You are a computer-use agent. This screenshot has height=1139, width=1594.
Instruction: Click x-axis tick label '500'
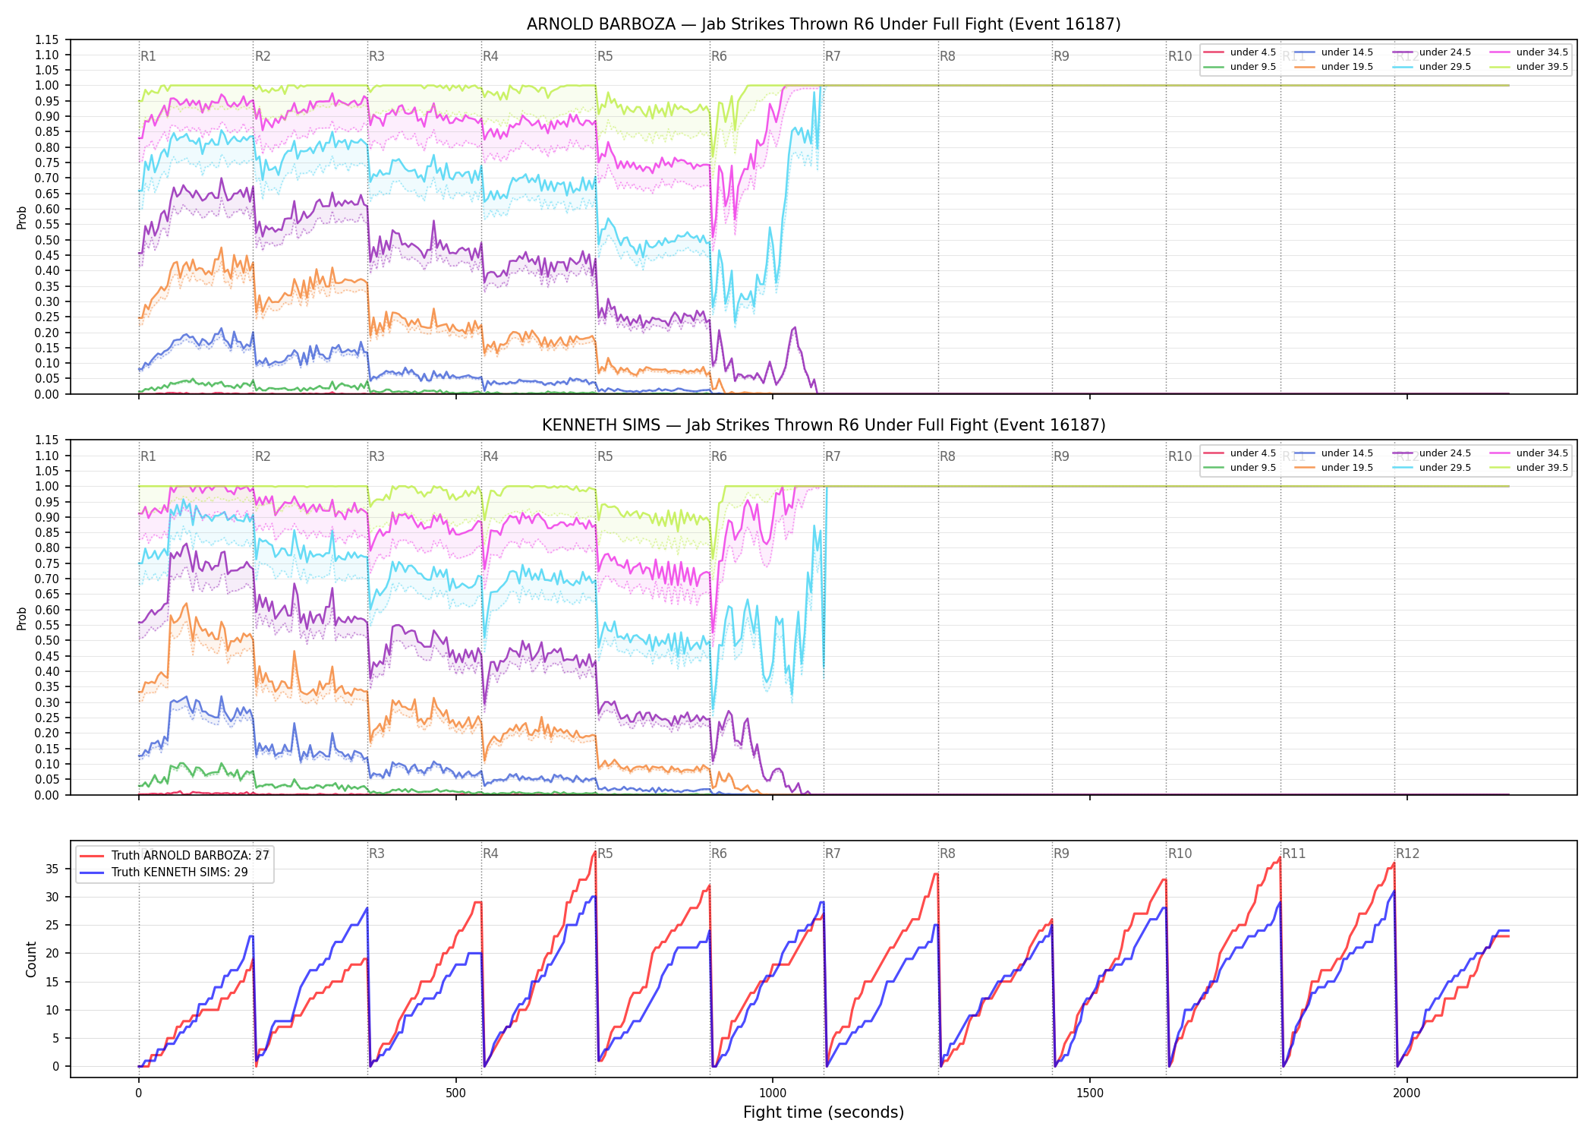pos(455,1093)
